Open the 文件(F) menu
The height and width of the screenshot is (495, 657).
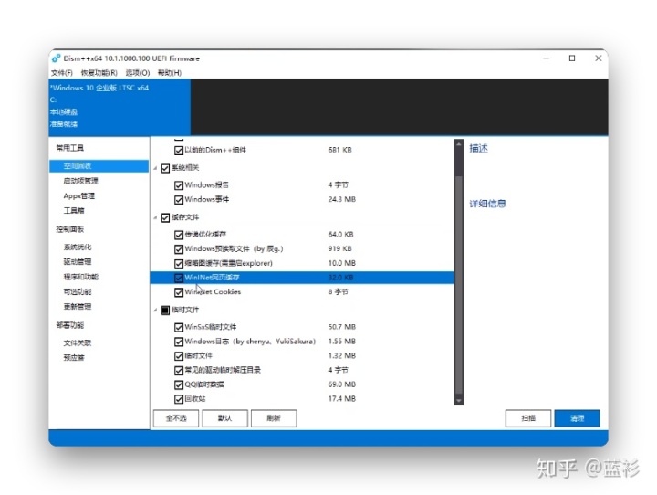[x=62, y=72]
